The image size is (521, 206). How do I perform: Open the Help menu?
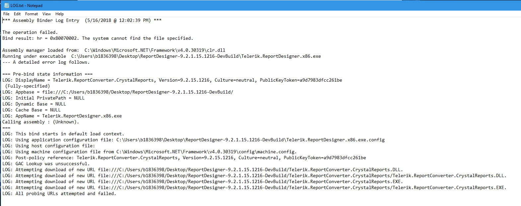59,14
